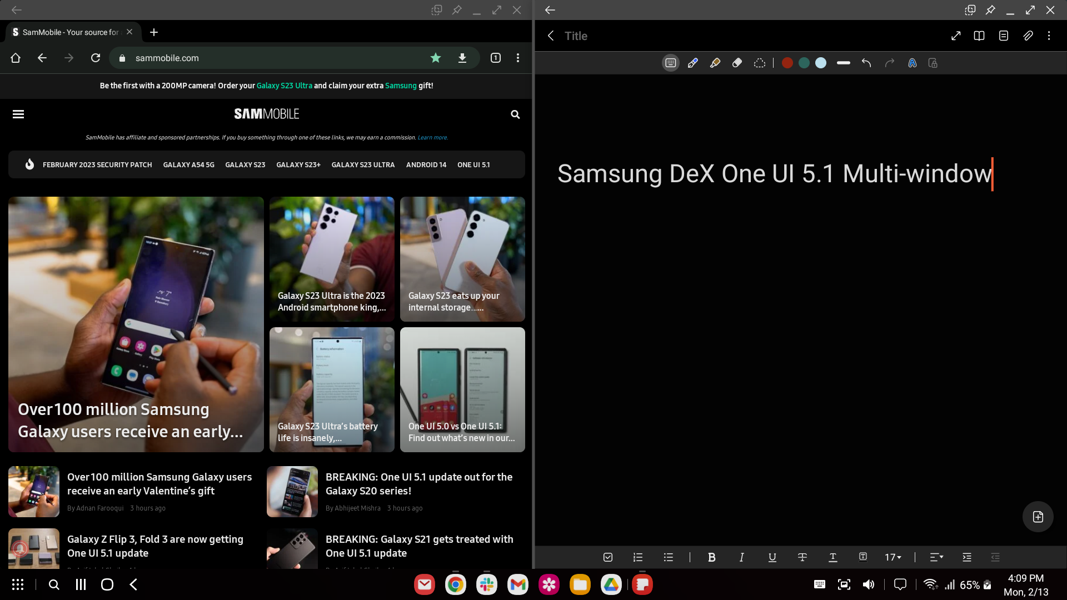Viewport: 1067px width, 600px height.
Task: Click the add page button
Action: (x=1038, y=517)
